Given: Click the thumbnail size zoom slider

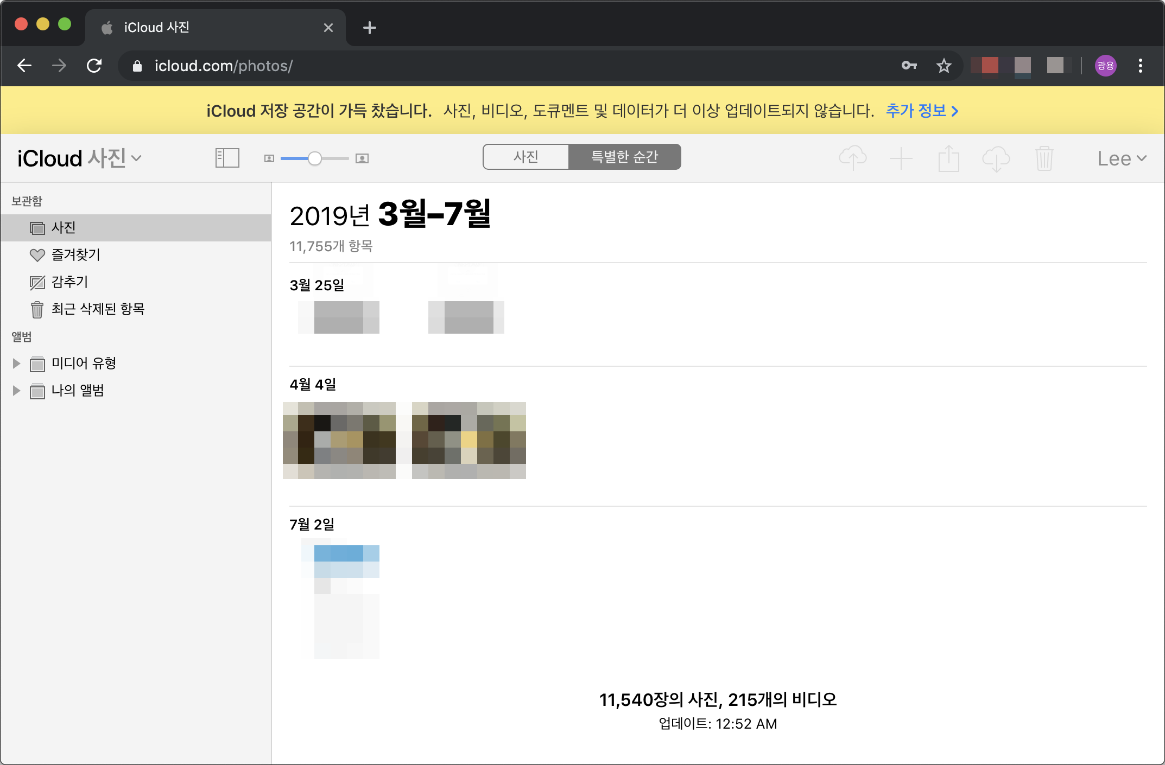Looking at the screenshot, I should (315, 158).
